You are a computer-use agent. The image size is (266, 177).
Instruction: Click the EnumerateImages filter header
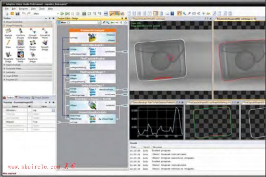pyautogui.click(x=93, y=30)
